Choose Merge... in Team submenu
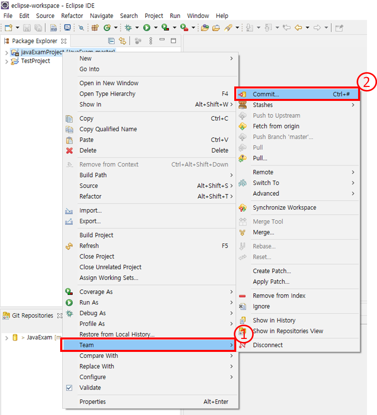This screenshot has width=377, height=415. click(298, 233)
